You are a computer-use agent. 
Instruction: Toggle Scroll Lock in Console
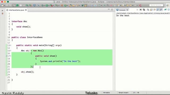(151, 9)
